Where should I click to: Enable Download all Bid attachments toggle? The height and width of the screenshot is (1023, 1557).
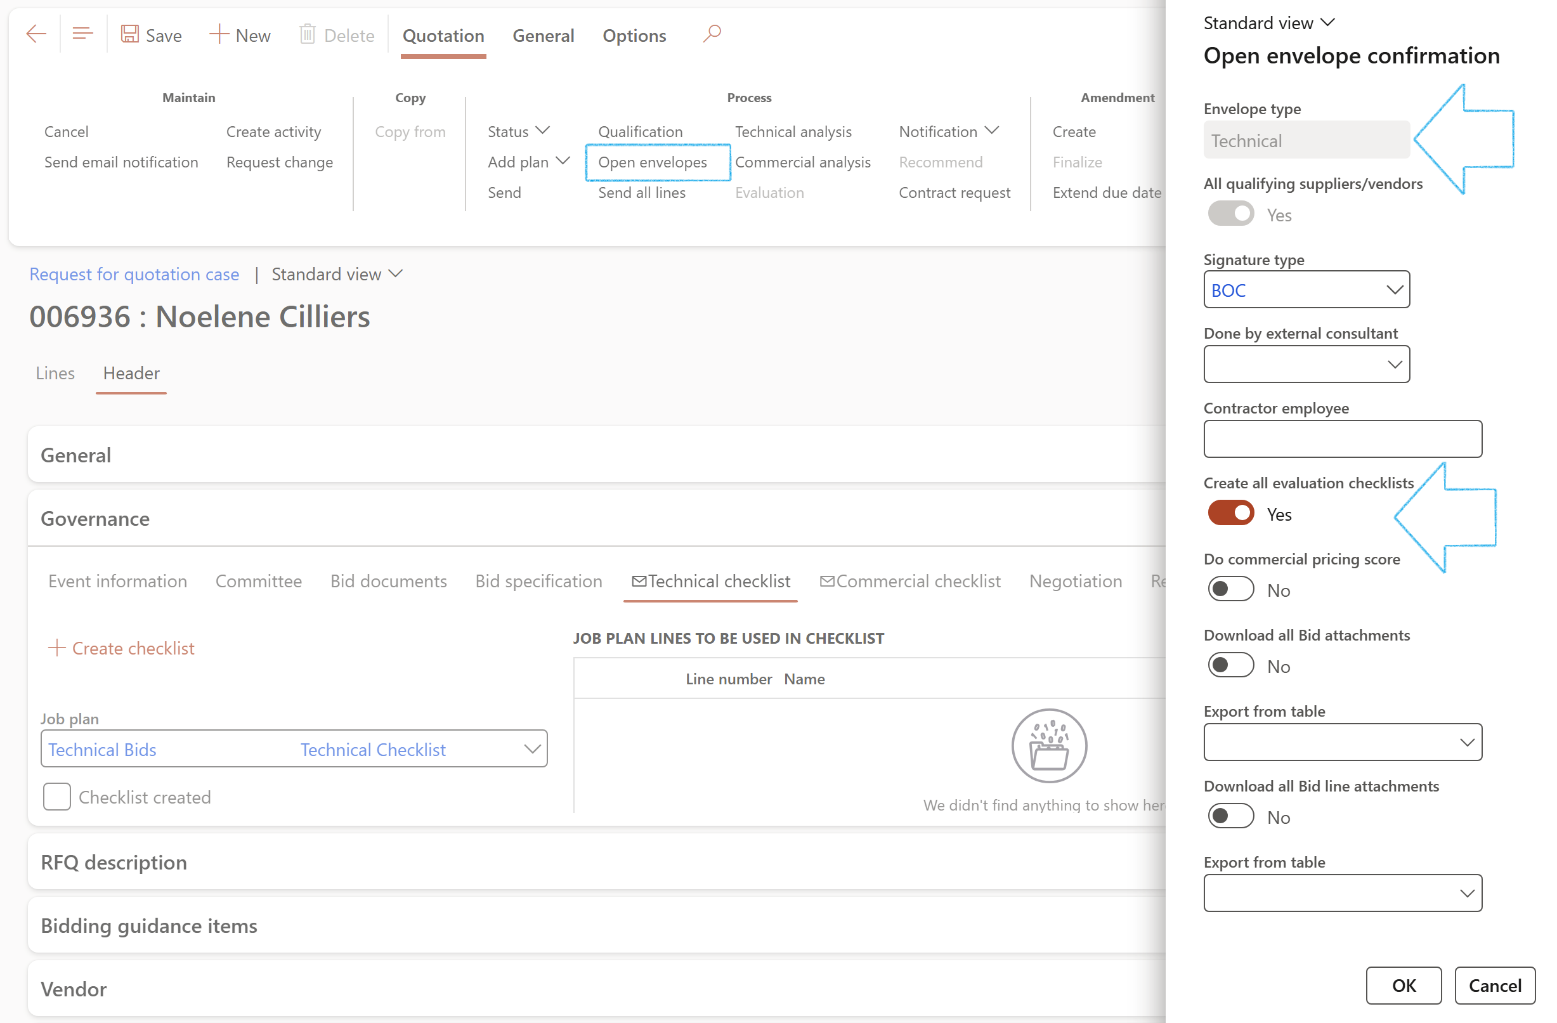(1230, 666)
